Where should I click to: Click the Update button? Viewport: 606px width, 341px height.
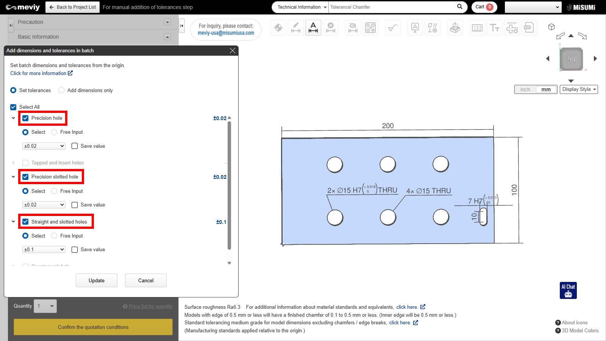coord(97,280)
